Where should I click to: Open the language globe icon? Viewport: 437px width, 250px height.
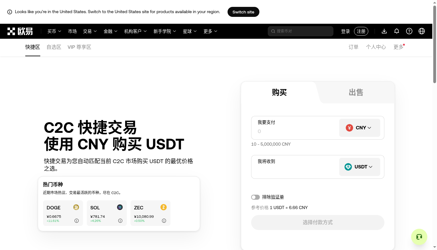(422, 31)
